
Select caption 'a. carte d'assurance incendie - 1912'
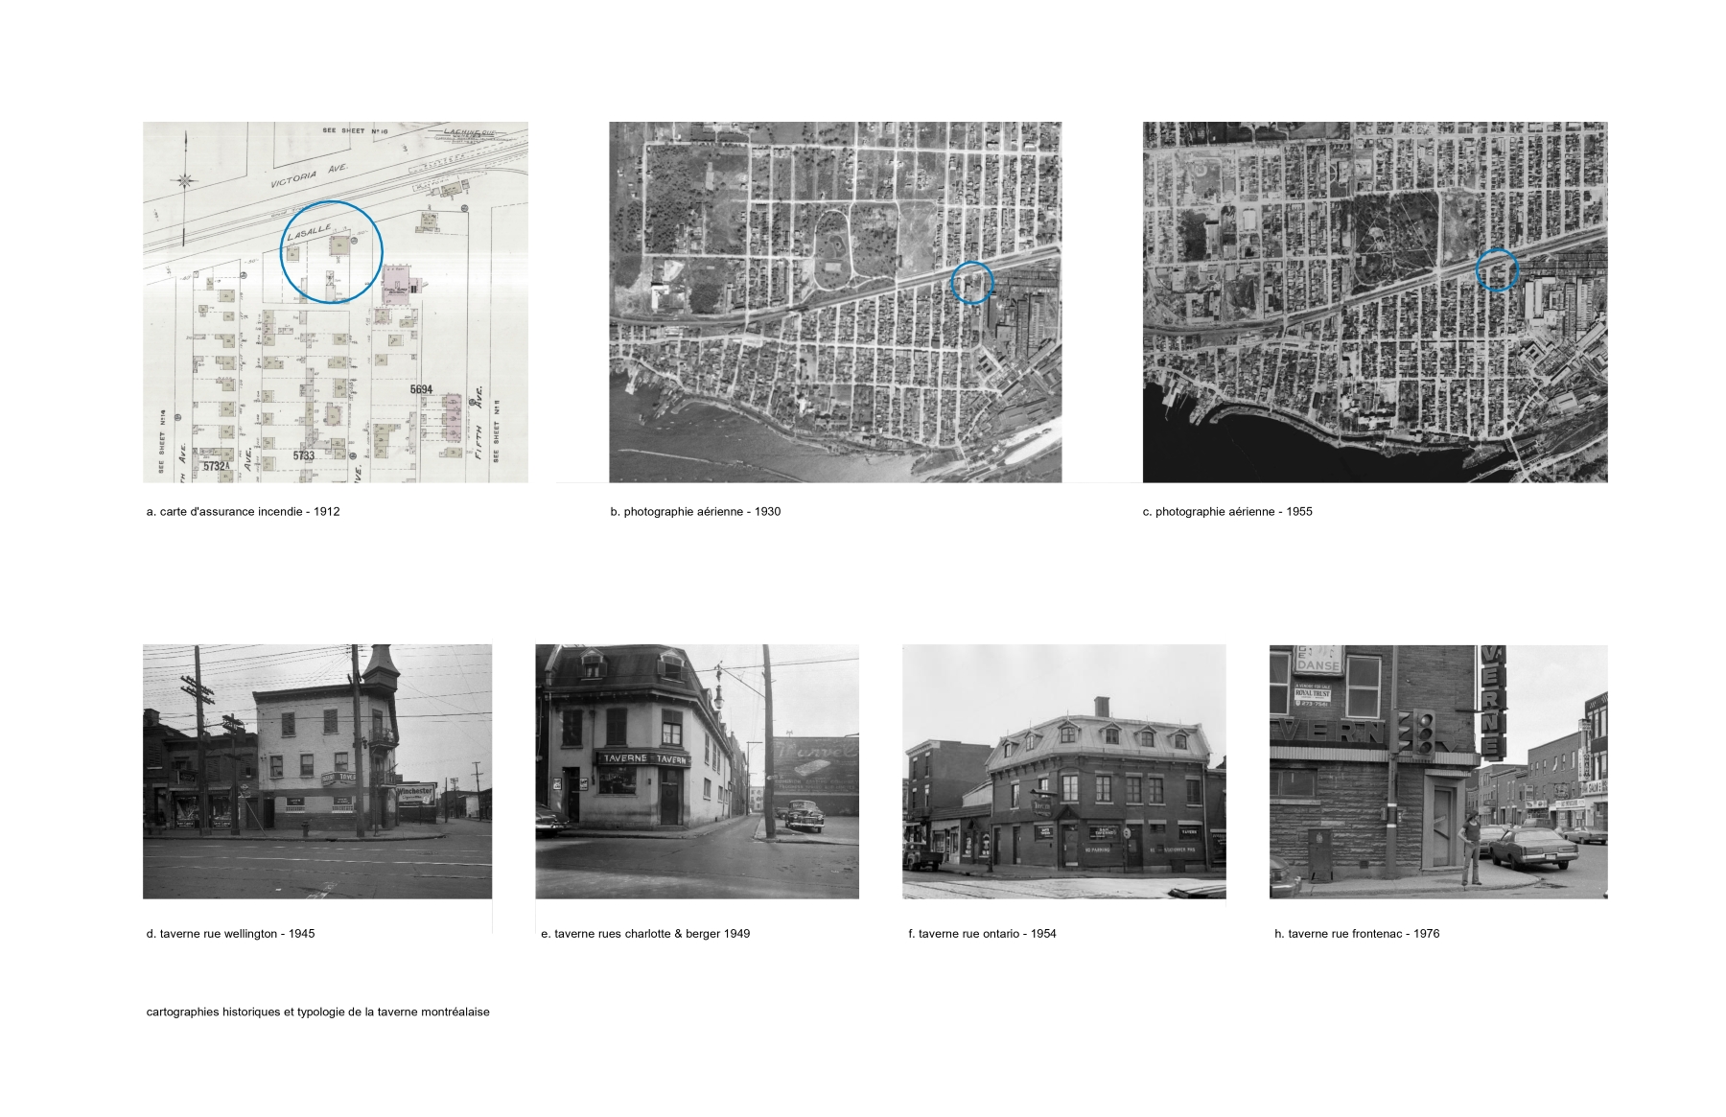243,512
